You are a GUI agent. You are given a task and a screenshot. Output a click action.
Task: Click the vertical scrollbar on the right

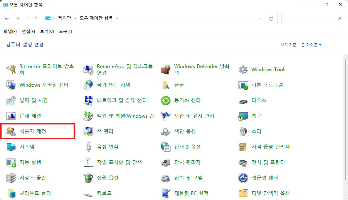[x=345, y=120]
